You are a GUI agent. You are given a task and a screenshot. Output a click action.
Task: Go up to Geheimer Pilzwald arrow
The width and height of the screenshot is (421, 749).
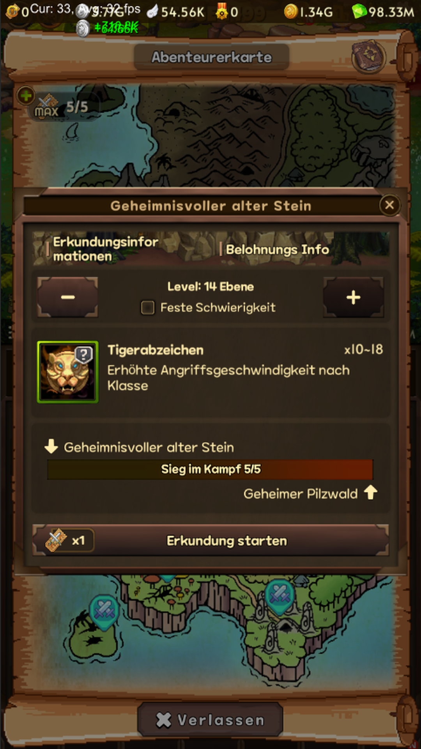pos(370,493)
